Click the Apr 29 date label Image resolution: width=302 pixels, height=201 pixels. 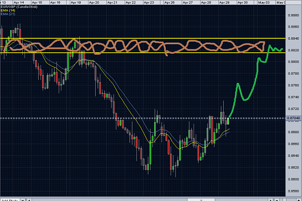[x=224, y=2]
